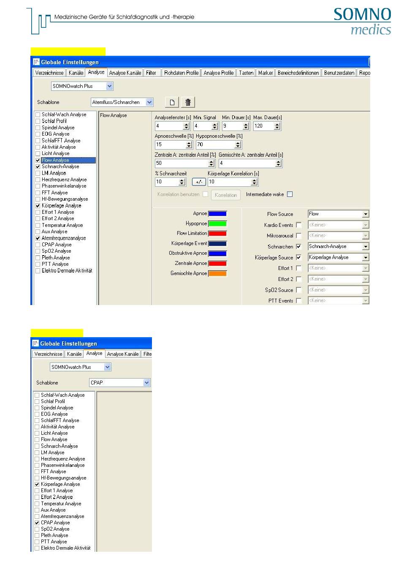Click the Hypopnoe green color swatch
Viewport: 401px width, 586px height.
point(217,223)
